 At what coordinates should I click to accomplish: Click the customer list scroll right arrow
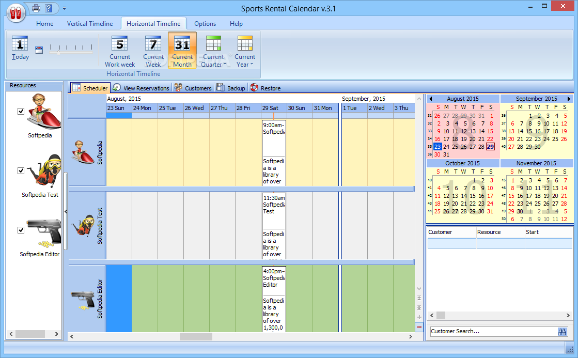coord(568,315)
